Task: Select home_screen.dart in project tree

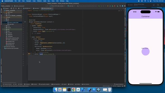Action: (x=14, y=22)
